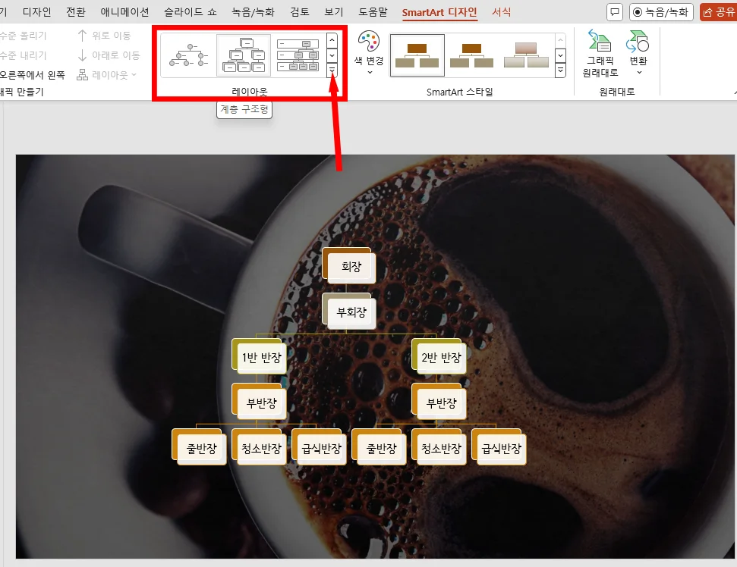Open comments speech bubble button
The image size is (737, 567).
coord(614,12)
